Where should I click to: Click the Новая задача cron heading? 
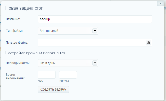[x=24, y=8]
